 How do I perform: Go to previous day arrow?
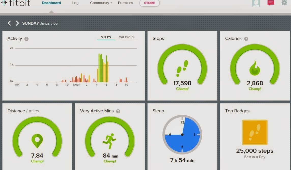click(x=9, y=23)
